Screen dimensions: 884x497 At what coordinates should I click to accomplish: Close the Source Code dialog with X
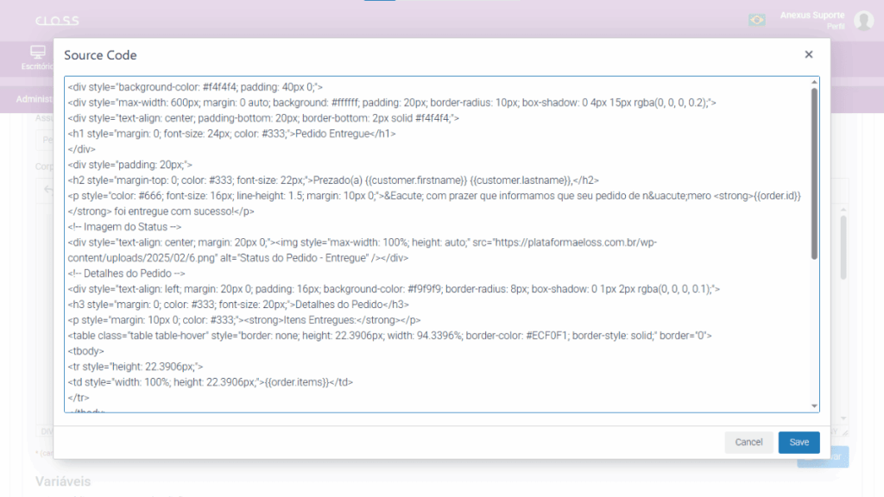click(x=808, y=54)
